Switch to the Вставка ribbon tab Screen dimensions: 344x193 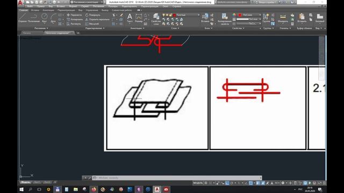click(x=35, y=10)
